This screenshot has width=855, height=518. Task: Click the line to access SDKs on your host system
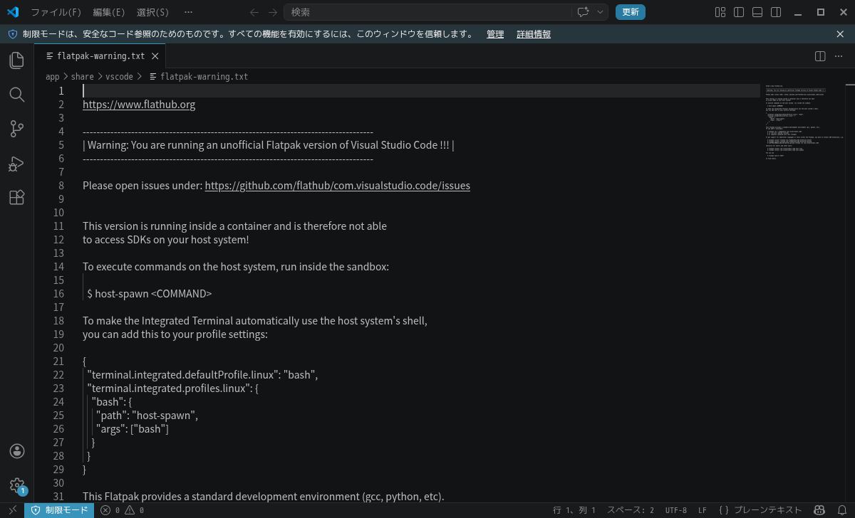(166, 240)
